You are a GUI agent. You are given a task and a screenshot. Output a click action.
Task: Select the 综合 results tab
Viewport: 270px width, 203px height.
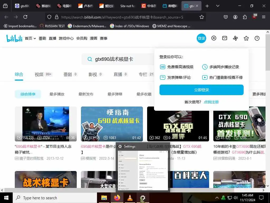click(x=19, y=74)
